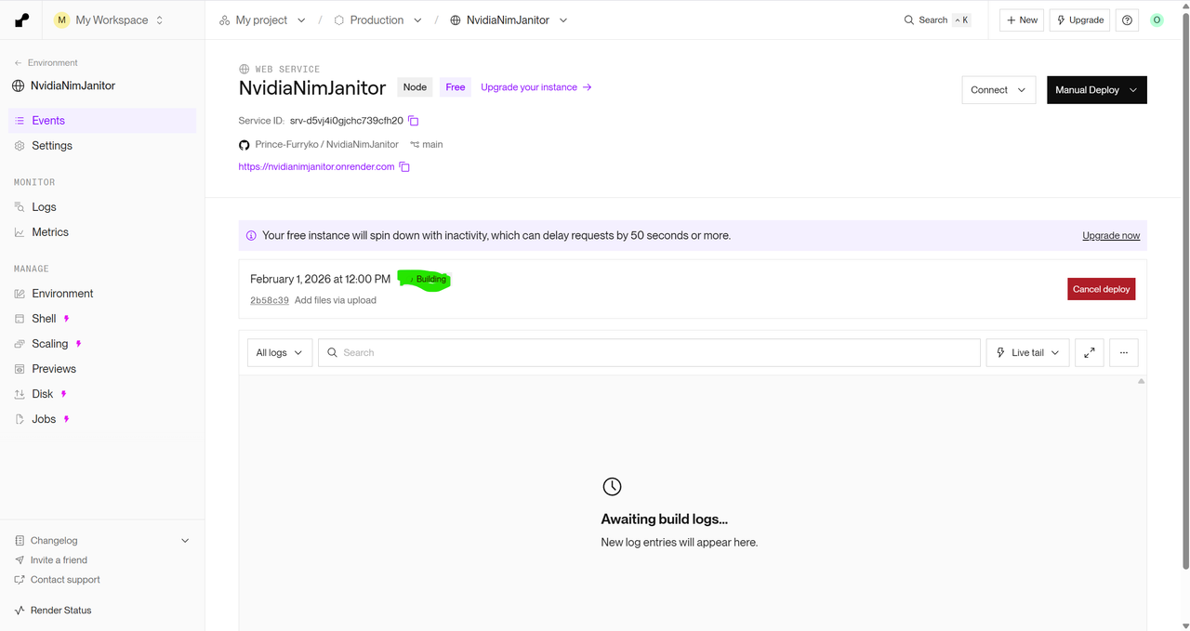Click the Upgrade now link
Screen dimensions: 1190x631
pos(1111,236)
